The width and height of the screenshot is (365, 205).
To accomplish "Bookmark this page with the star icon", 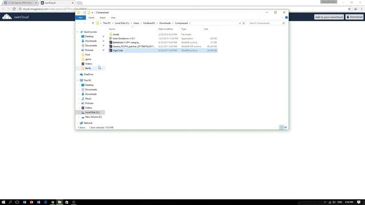I will (350, 9).
